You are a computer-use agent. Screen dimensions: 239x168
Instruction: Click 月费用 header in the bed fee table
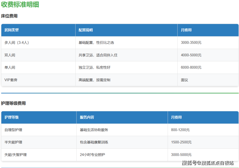click(186, 30)
